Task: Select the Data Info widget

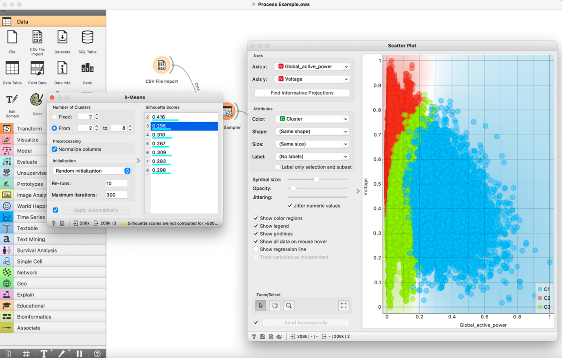Action: (x=62, y=69)
